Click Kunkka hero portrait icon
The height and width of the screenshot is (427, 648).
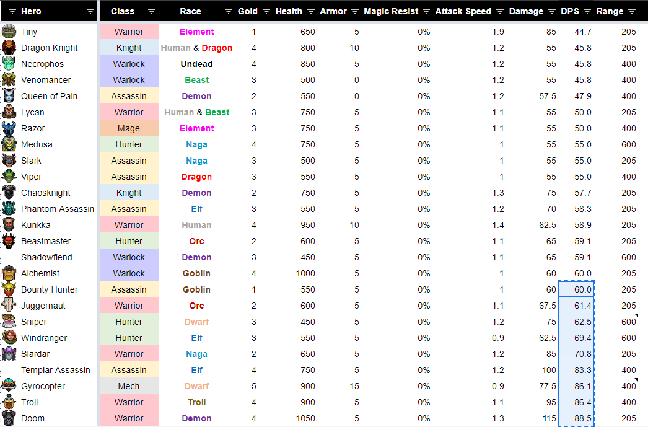tap(9, 225)
